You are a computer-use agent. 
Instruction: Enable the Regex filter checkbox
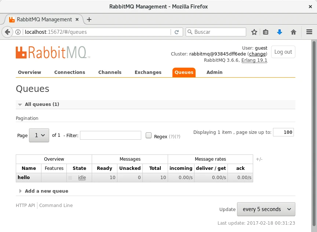coord(149,135)
